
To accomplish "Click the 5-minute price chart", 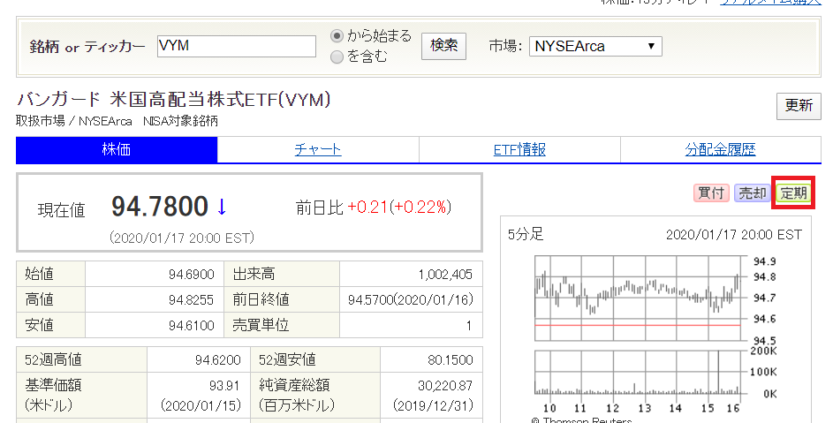I will (x=638, y=298).
